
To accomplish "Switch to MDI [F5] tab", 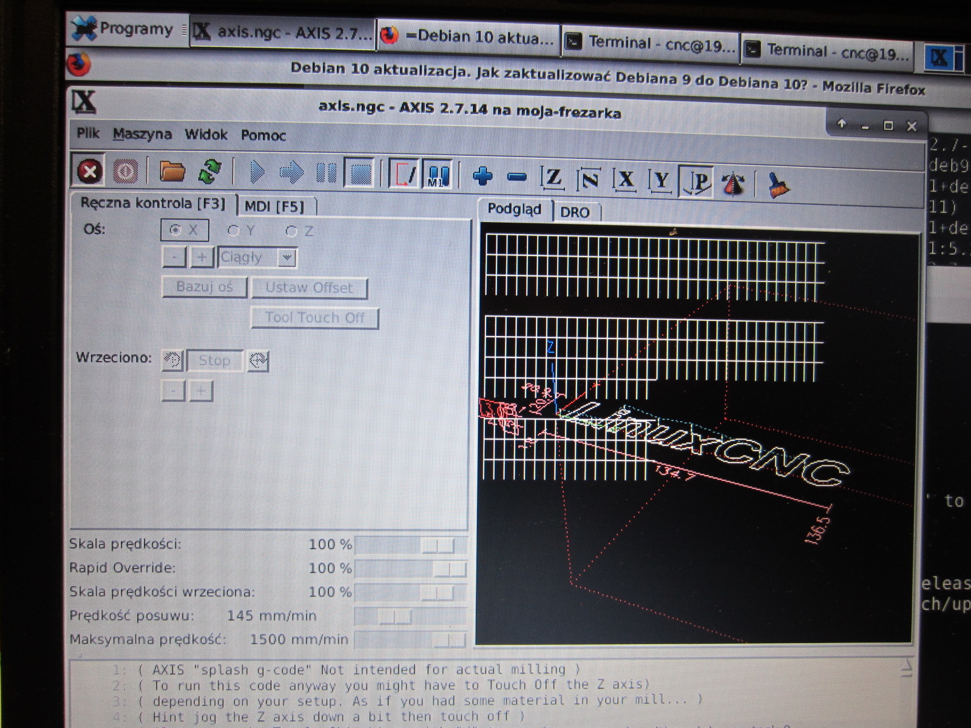I will (274, 206).
